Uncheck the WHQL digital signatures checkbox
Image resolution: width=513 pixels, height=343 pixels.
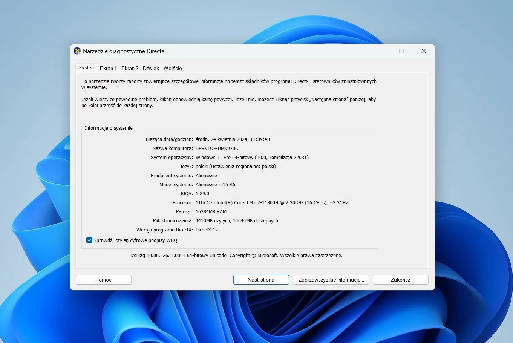coord(89,240)
